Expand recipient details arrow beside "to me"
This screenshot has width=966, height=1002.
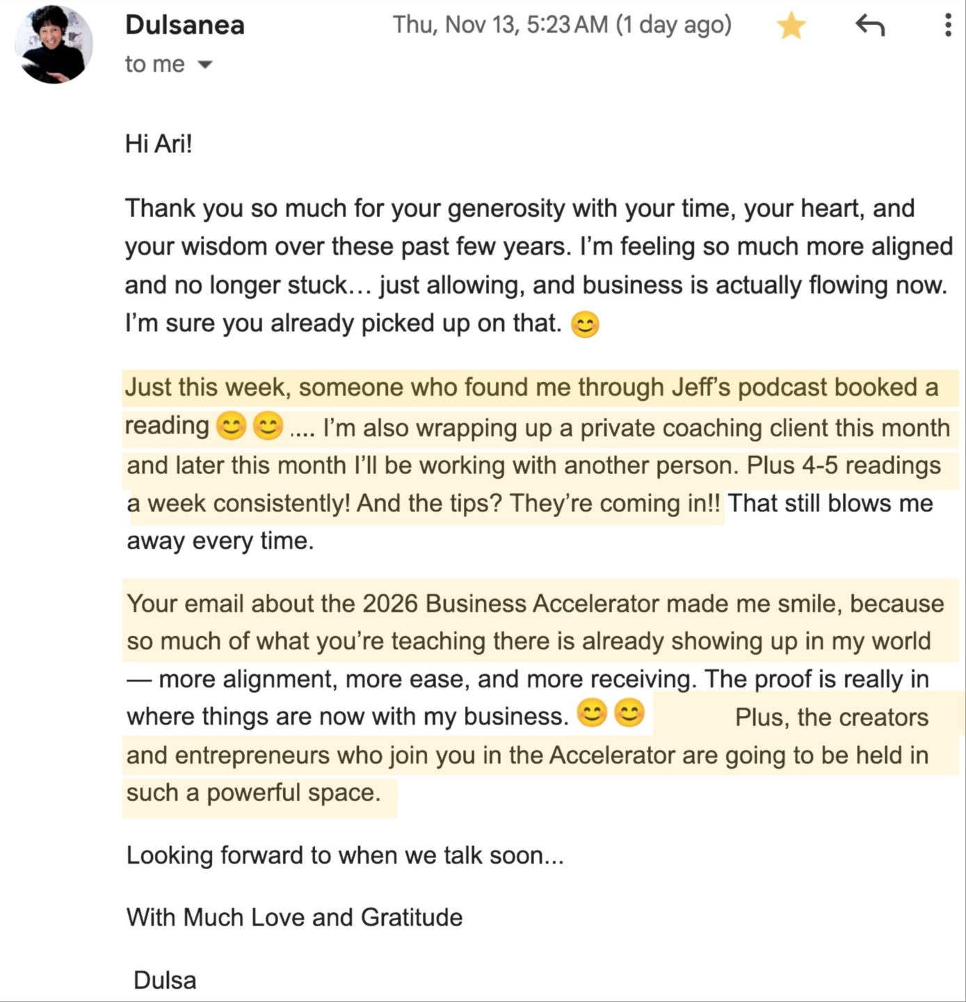pyautogui.click(x=204, y=65)
